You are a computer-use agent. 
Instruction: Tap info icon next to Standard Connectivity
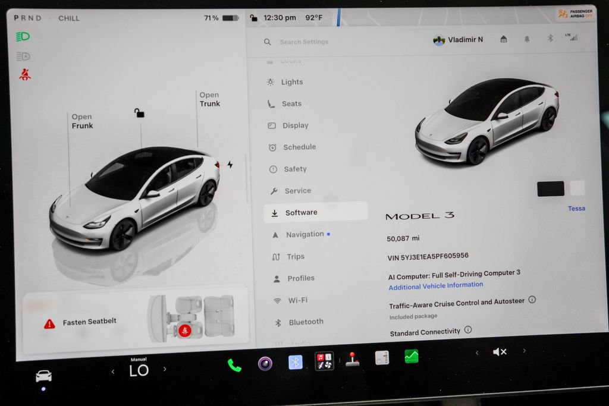pos(468,329)
